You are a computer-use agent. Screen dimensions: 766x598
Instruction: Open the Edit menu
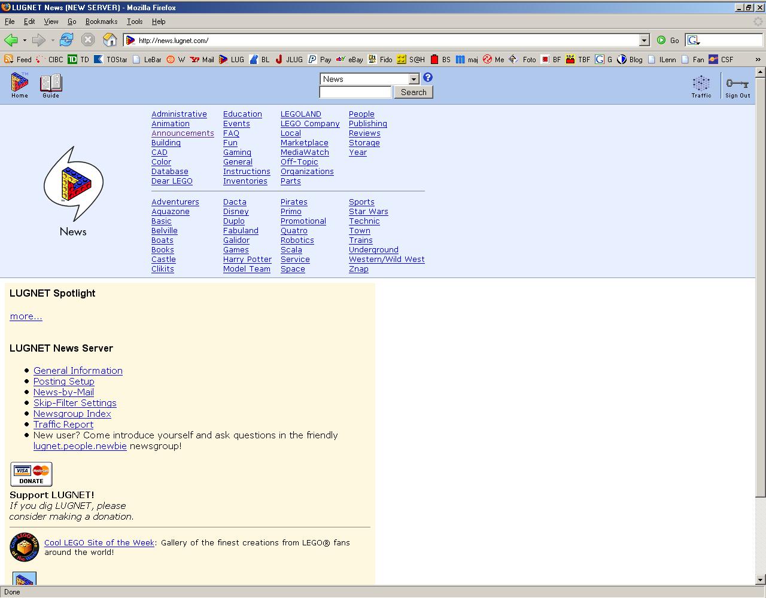(29, 22)
